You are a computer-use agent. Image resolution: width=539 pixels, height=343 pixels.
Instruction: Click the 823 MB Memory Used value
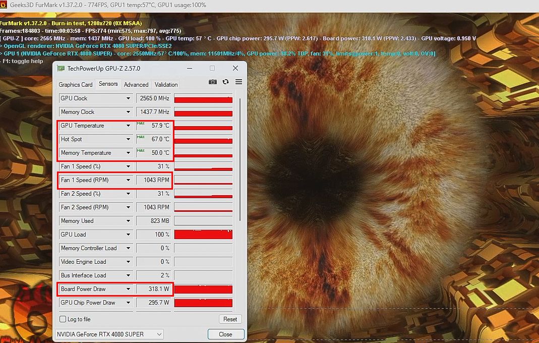click(x=153, y=221)
